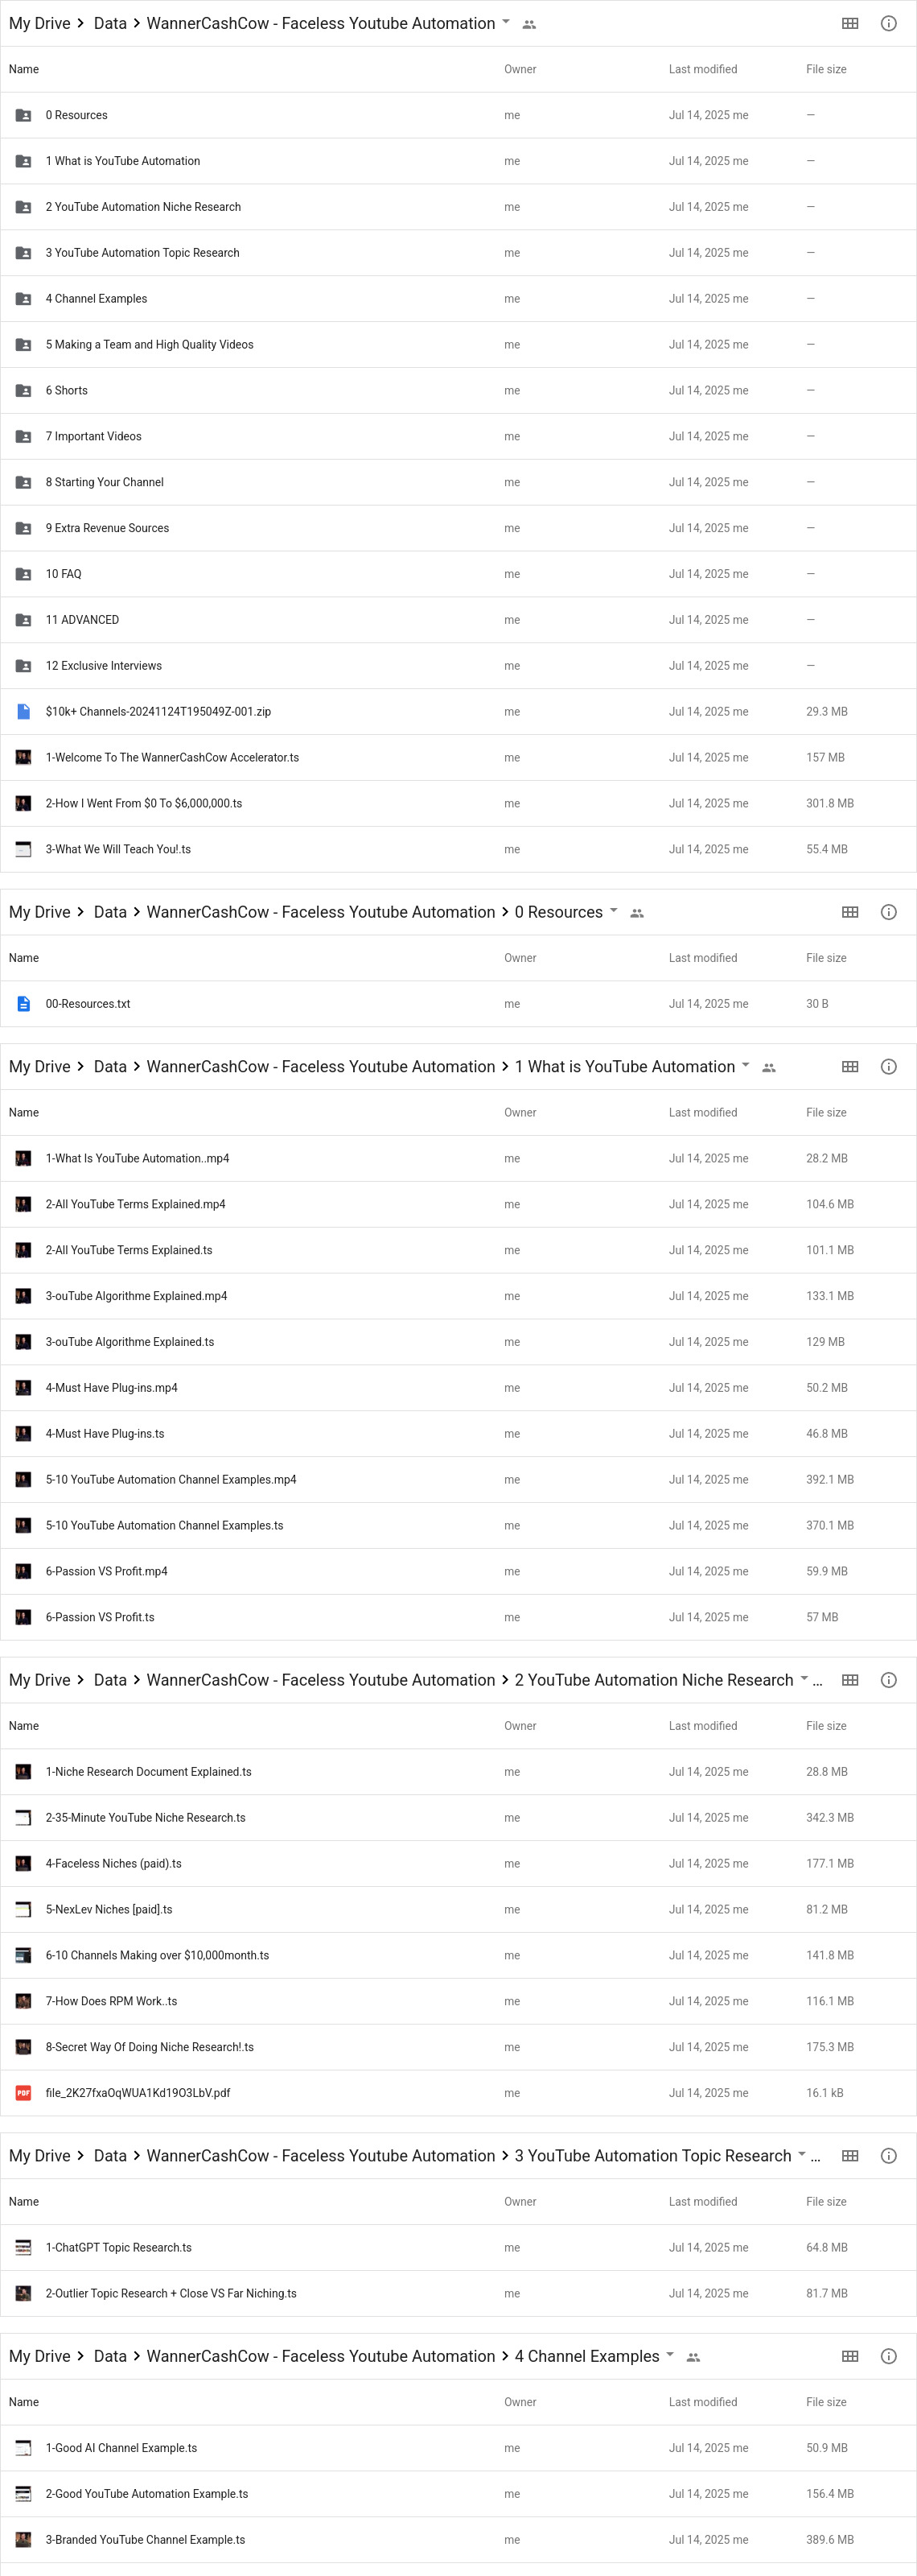This screenshot has height=2576, width=917.
Task: Open the 11 ADVANCED folder
Action: coord(82,620)
